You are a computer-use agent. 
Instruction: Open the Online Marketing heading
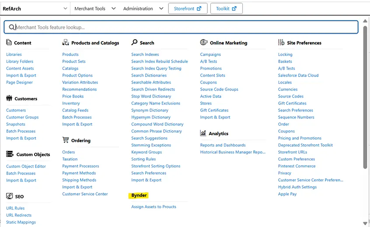[x=228, y=43]
